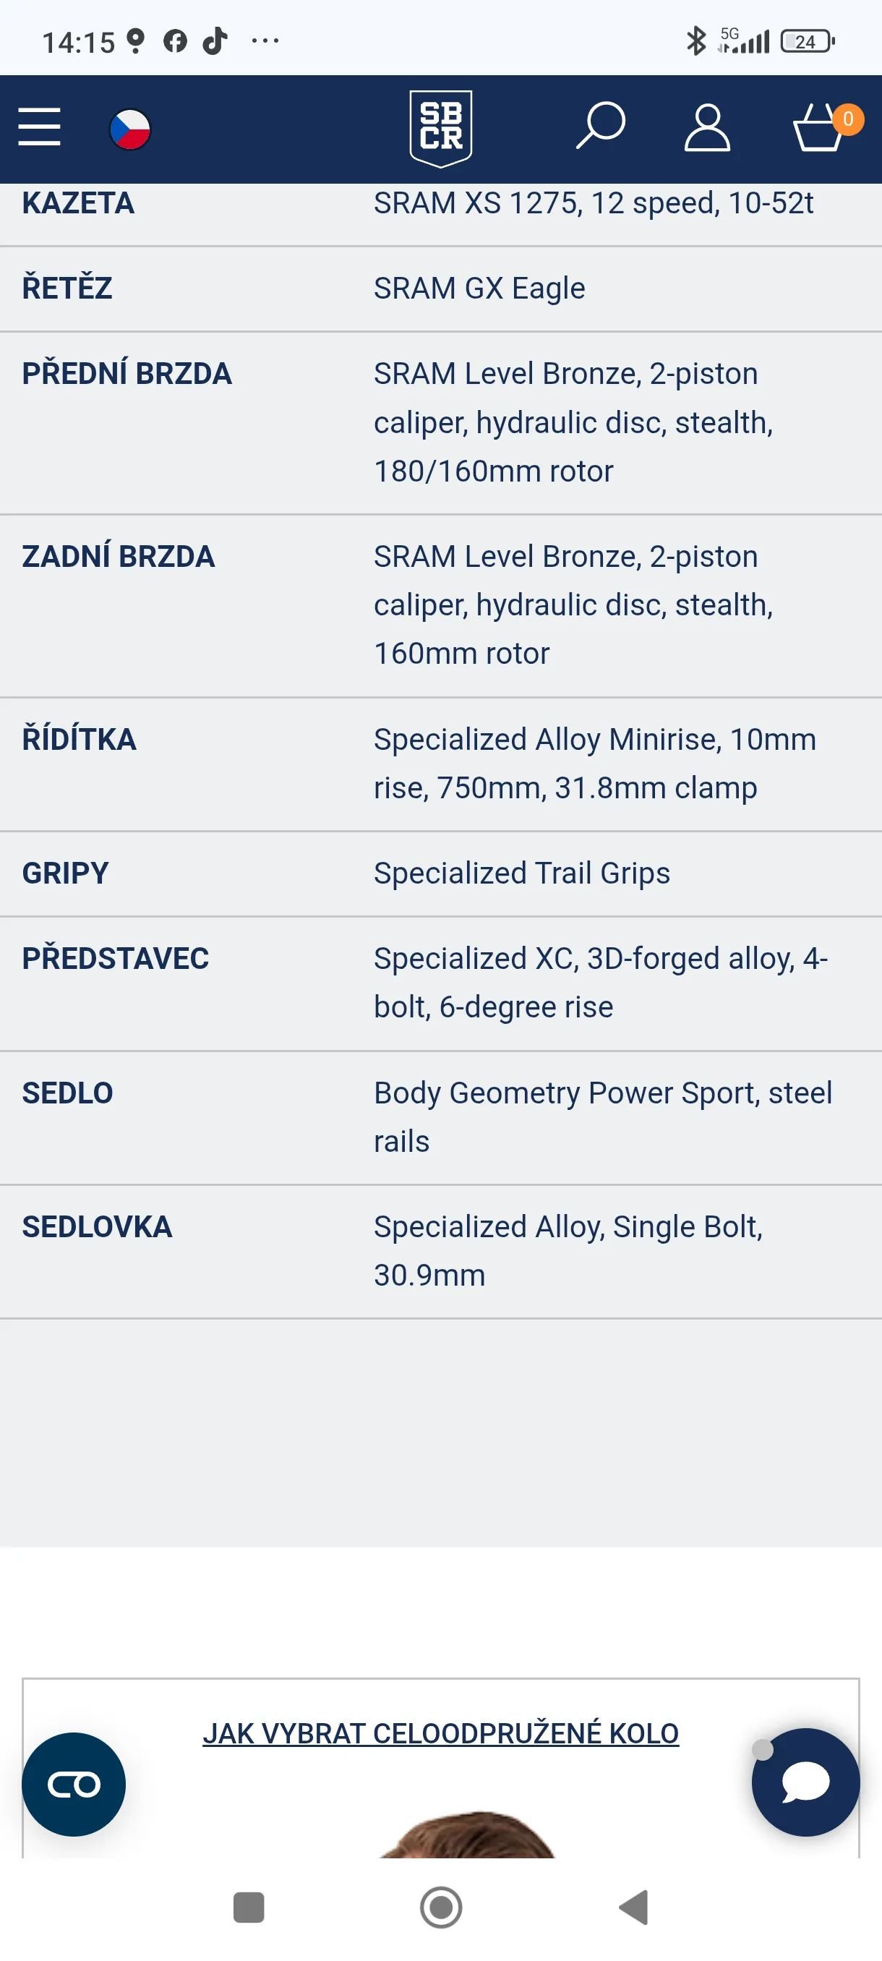Open the search magnifier
The image size is (882, 1961).
tap(601, 126)
